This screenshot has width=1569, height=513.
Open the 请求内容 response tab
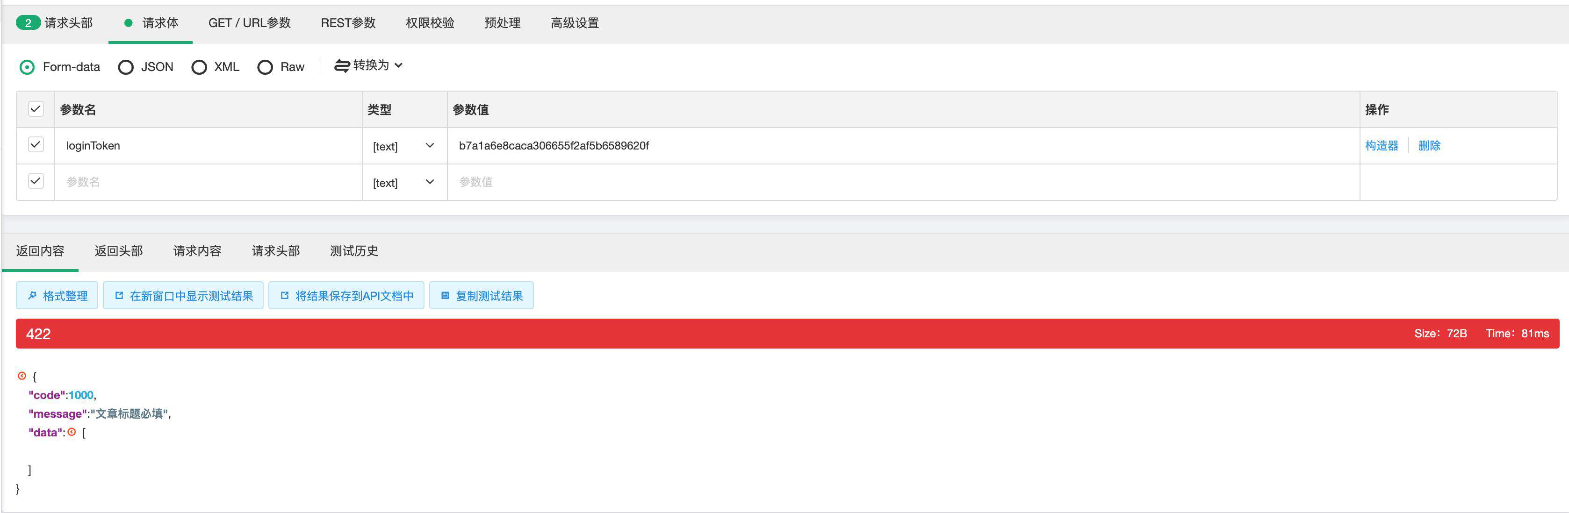197,251
